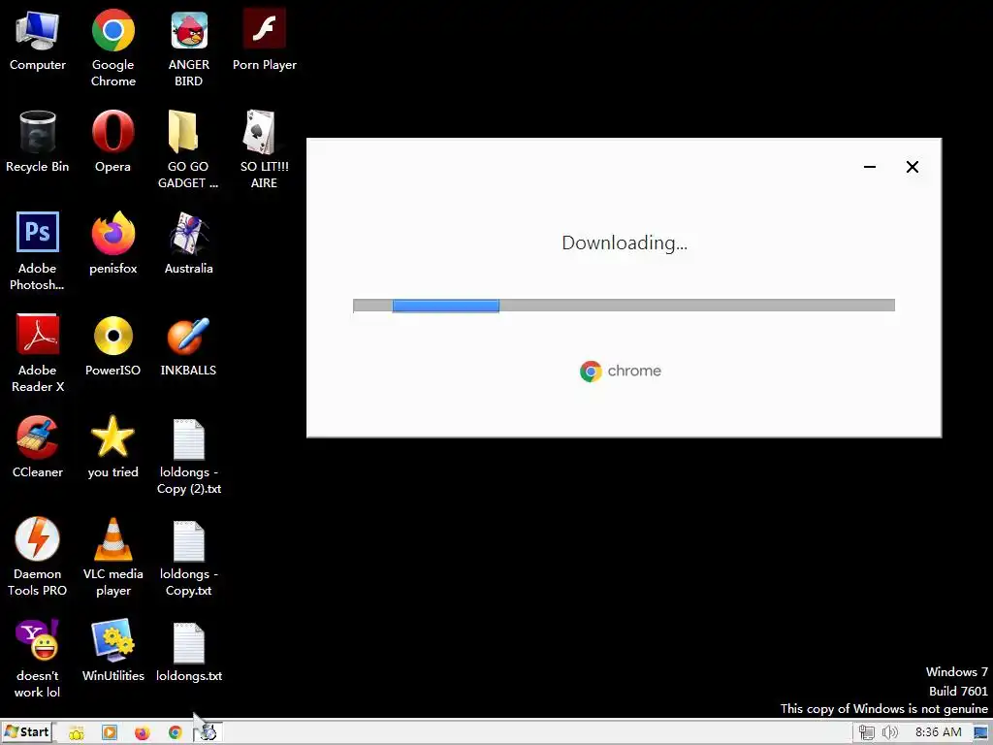Select the Adobe Reader X icon
The height and width of the screenshot is (745, 993).
point(38,353)
